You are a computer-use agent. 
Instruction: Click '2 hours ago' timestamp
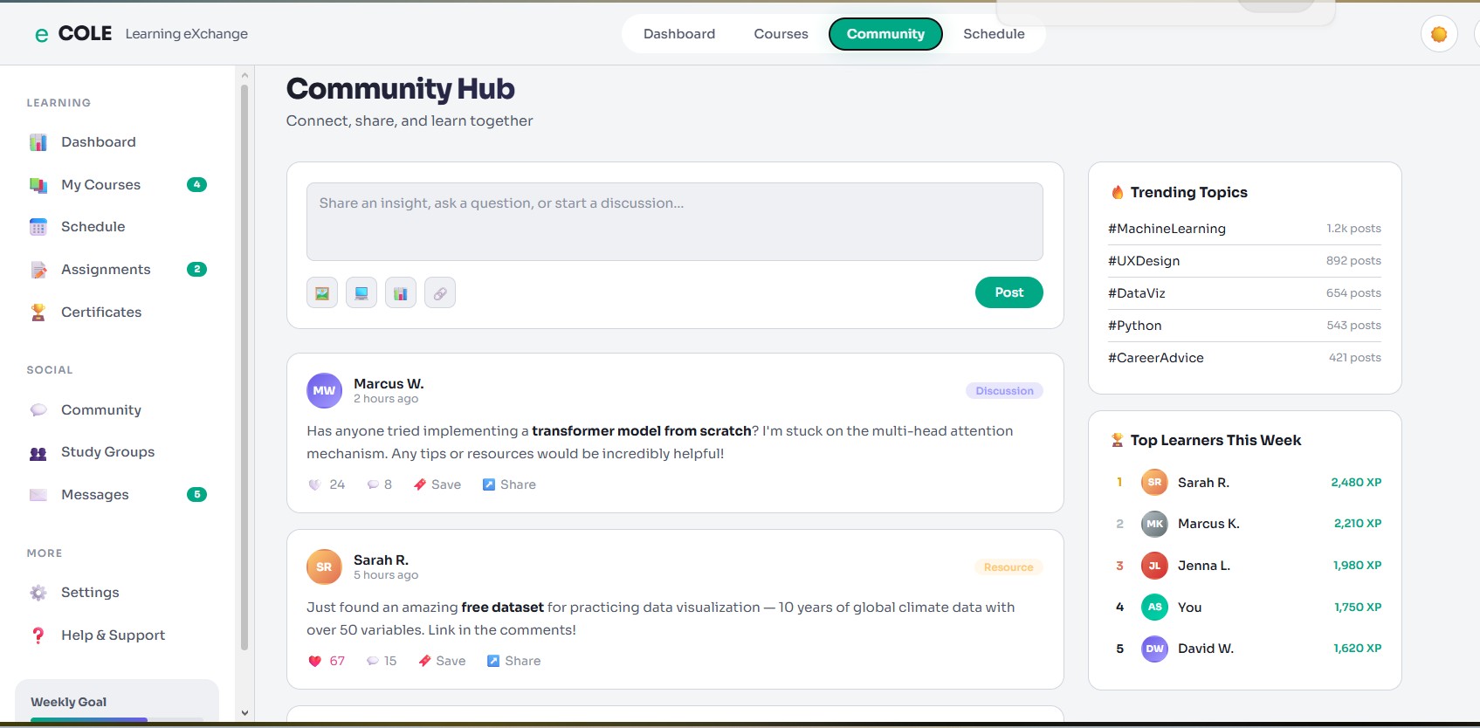tap(386, 399)
